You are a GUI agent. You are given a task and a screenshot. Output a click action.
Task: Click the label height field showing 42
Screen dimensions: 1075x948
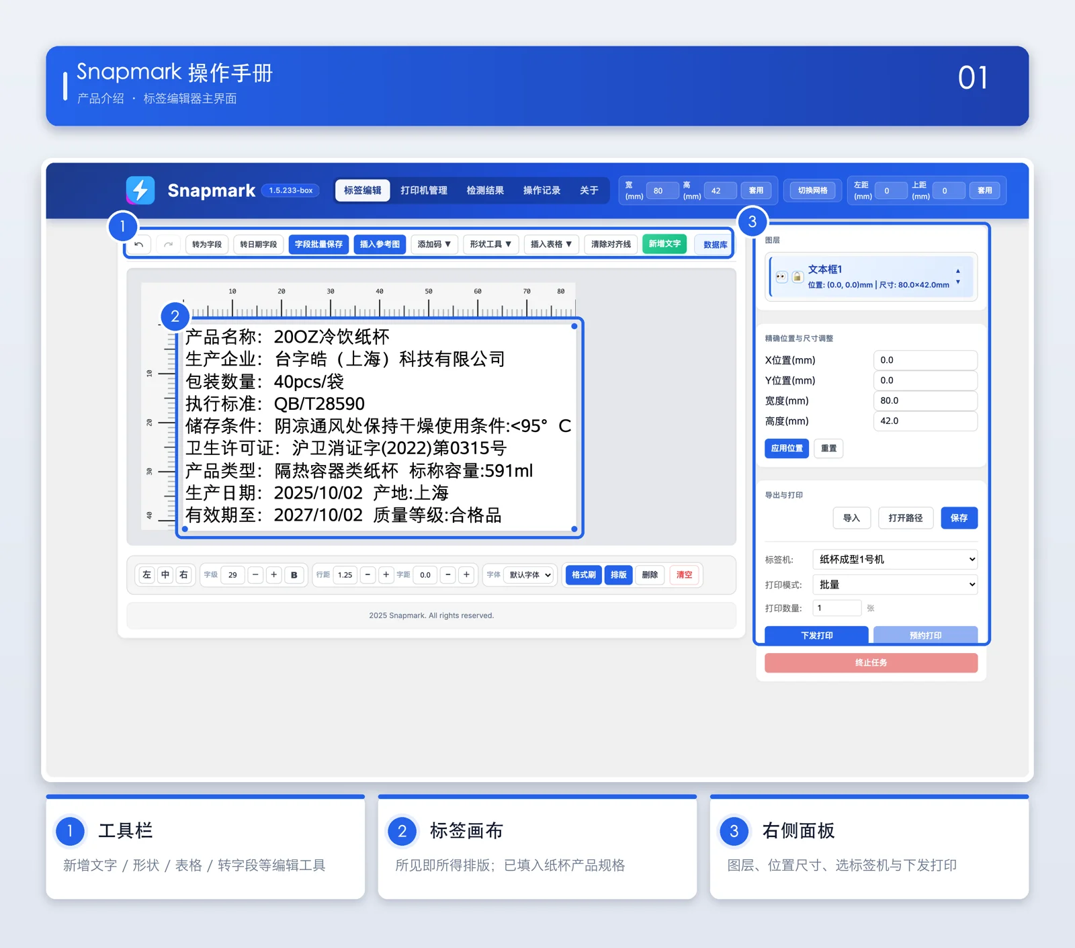[720, 191]
